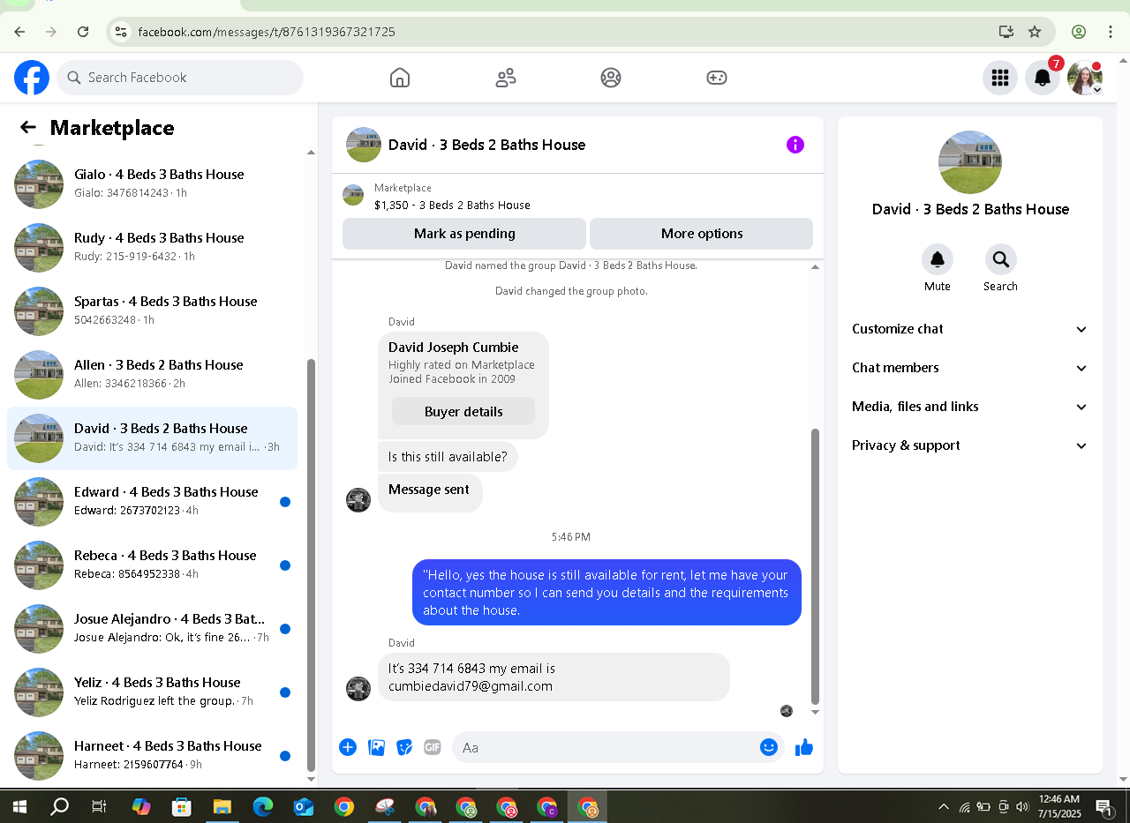Open conversation information purple icon
The width and height of the screenshot is (1130, 823).
[x=795, y=145]
